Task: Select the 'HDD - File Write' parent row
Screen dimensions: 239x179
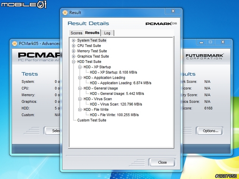Action: pos(96,110)
